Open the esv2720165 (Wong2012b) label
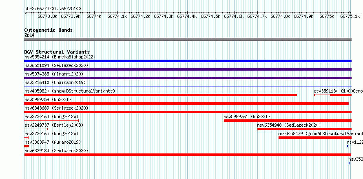 click(51, 134)
